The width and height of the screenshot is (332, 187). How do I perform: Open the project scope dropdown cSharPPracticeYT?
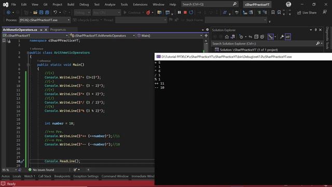point(35,36)
